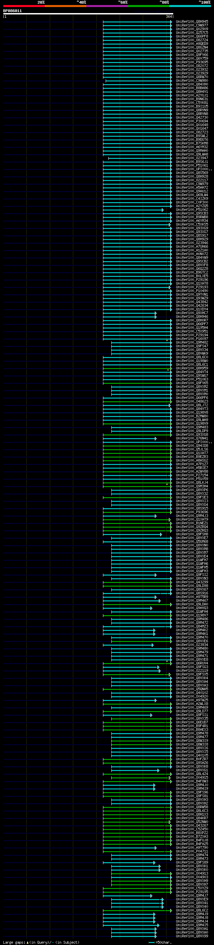Open hit UniRef100_P29196
Image resolution: width=214 pixels, height=945 pixels.
192,280
